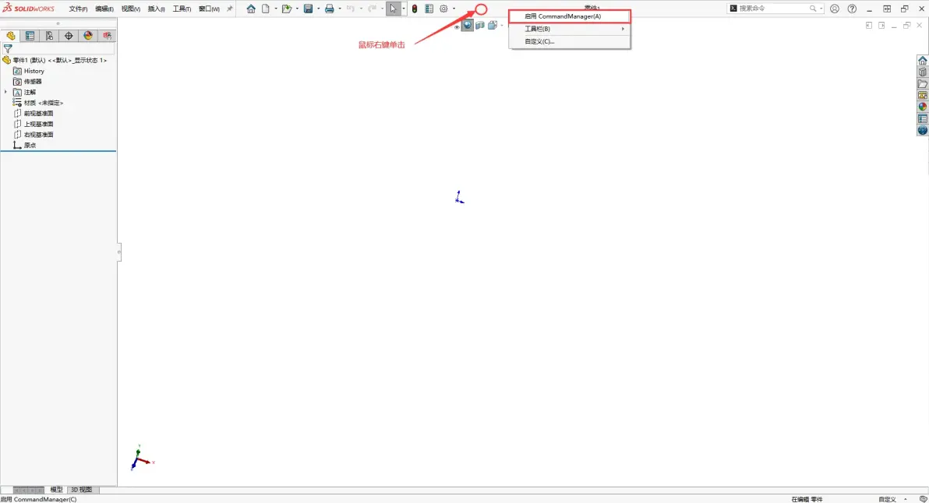Click the search magnifier icon
This screenshot has height=503, width=929.
tap(813, 9)
